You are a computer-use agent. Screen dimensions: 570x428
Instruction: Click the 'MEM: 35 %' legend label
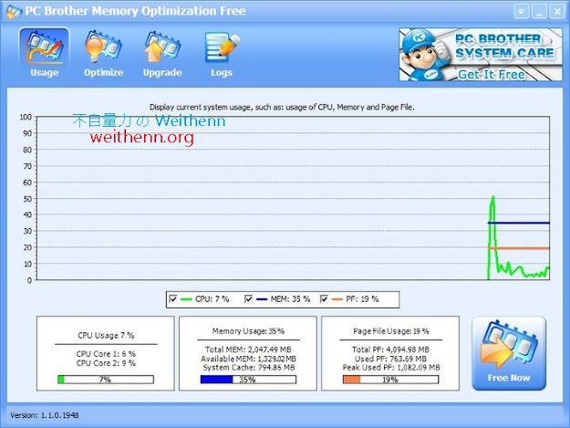pyautogui.click(x=290, y=299)
